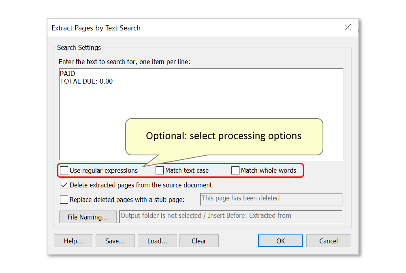Enable Replace deleted pages with a stub page
The height and width of the screenshot is (273, 406).
(64, 199)
